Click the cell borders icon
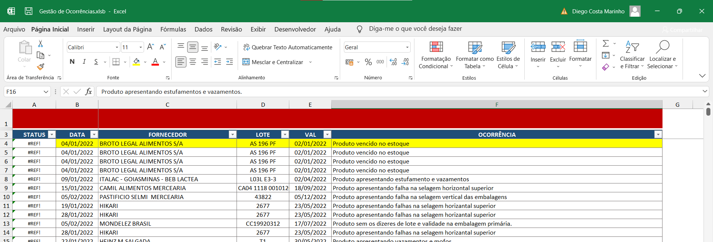The height and width of the screenshot is (242, 713). (x=116, y=62)
